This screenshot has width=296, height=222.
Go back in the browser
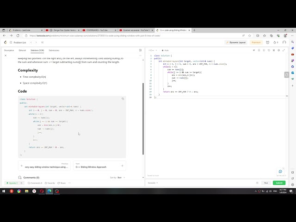coord(4,36)
